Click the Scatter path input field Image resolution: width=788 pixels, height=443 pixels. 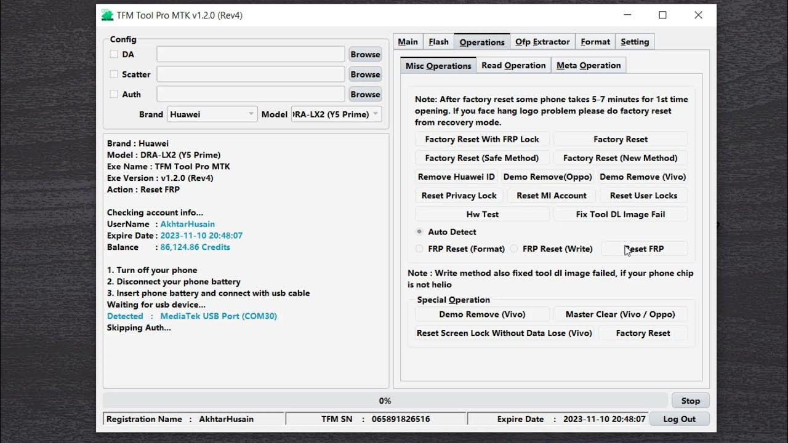click(251, 74)
